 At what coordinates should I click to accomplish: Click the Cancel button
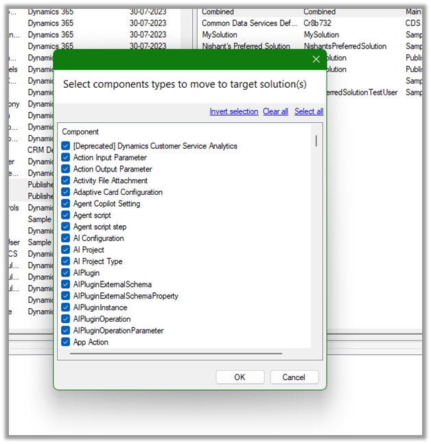[294, 377]
